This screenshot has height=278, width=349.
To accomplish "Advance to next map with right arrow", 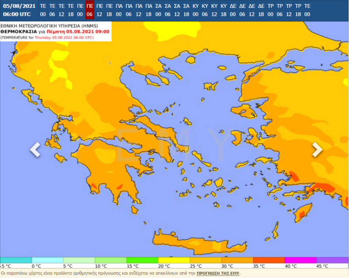I will pos(317,150).
